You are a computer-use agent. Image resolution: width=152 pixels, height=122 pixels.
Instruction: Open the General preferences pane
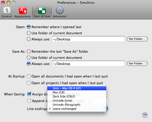tap(7, 12)
